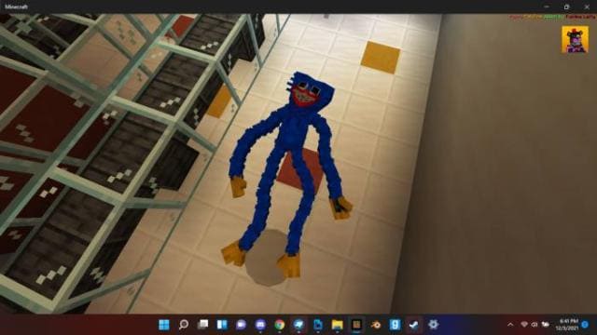Open Steam from the taskbar

point(414,325)
